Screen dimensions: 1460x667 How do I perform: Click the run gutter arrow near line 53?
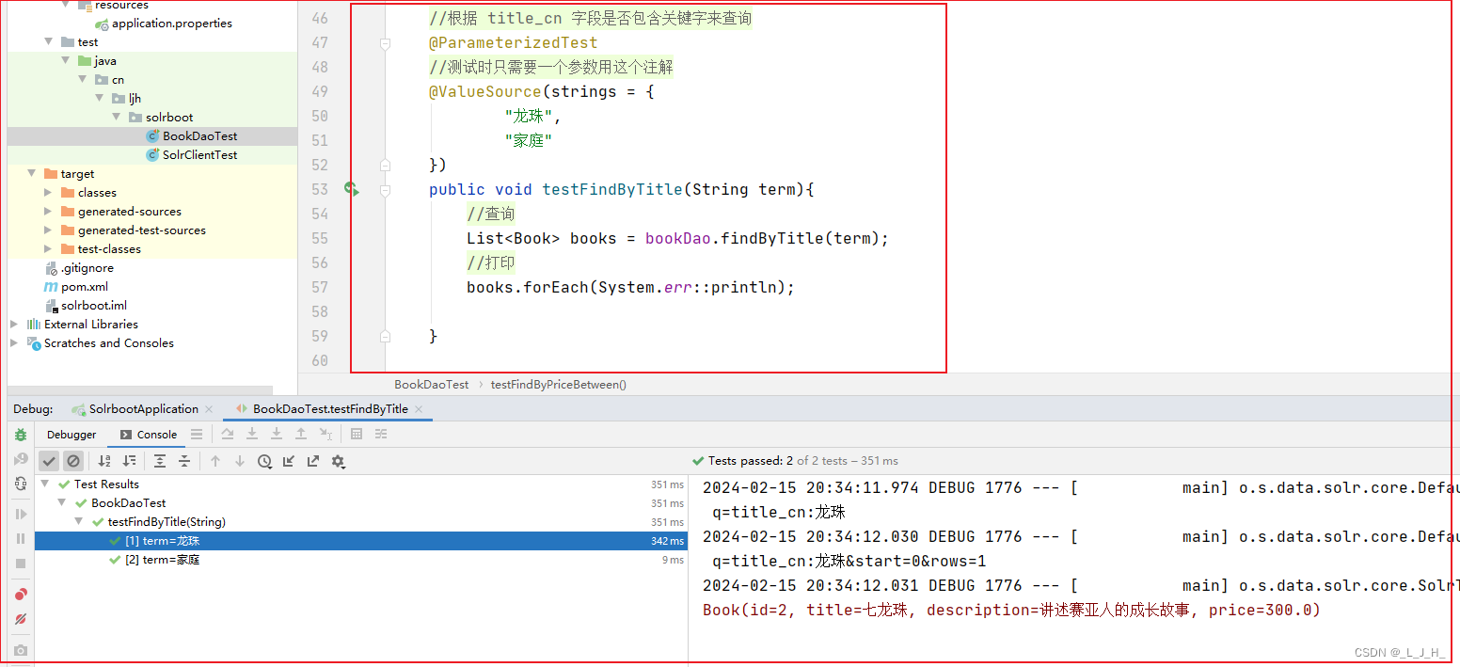pyautogui.click(x=353, y=189)
